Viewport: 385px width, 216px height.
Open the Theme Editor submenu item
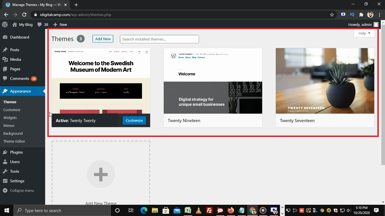coord(14,141)
